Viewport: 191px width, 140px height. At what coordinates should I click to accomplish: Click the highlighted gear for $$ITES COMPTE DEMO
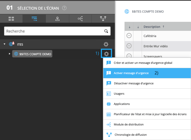(106, 54)
